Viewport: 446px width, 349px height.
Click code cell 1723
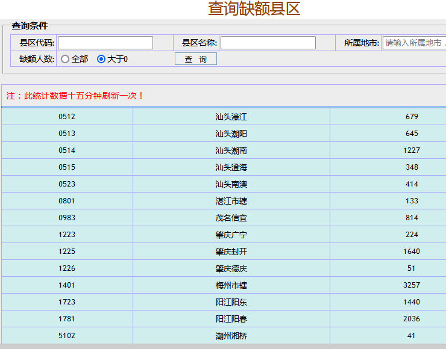pos(67,302)
